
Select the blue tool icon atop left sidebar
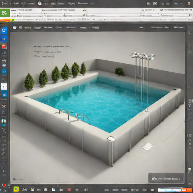click(4, 31)
